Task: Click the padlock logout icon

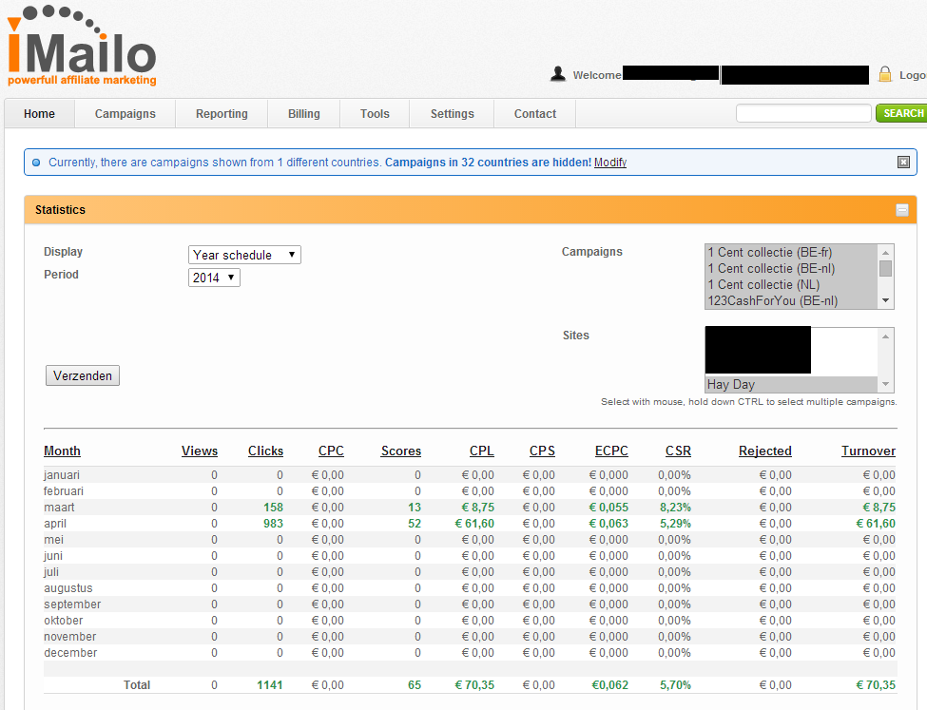Action: pyautogui.click(x=884, y=74)
